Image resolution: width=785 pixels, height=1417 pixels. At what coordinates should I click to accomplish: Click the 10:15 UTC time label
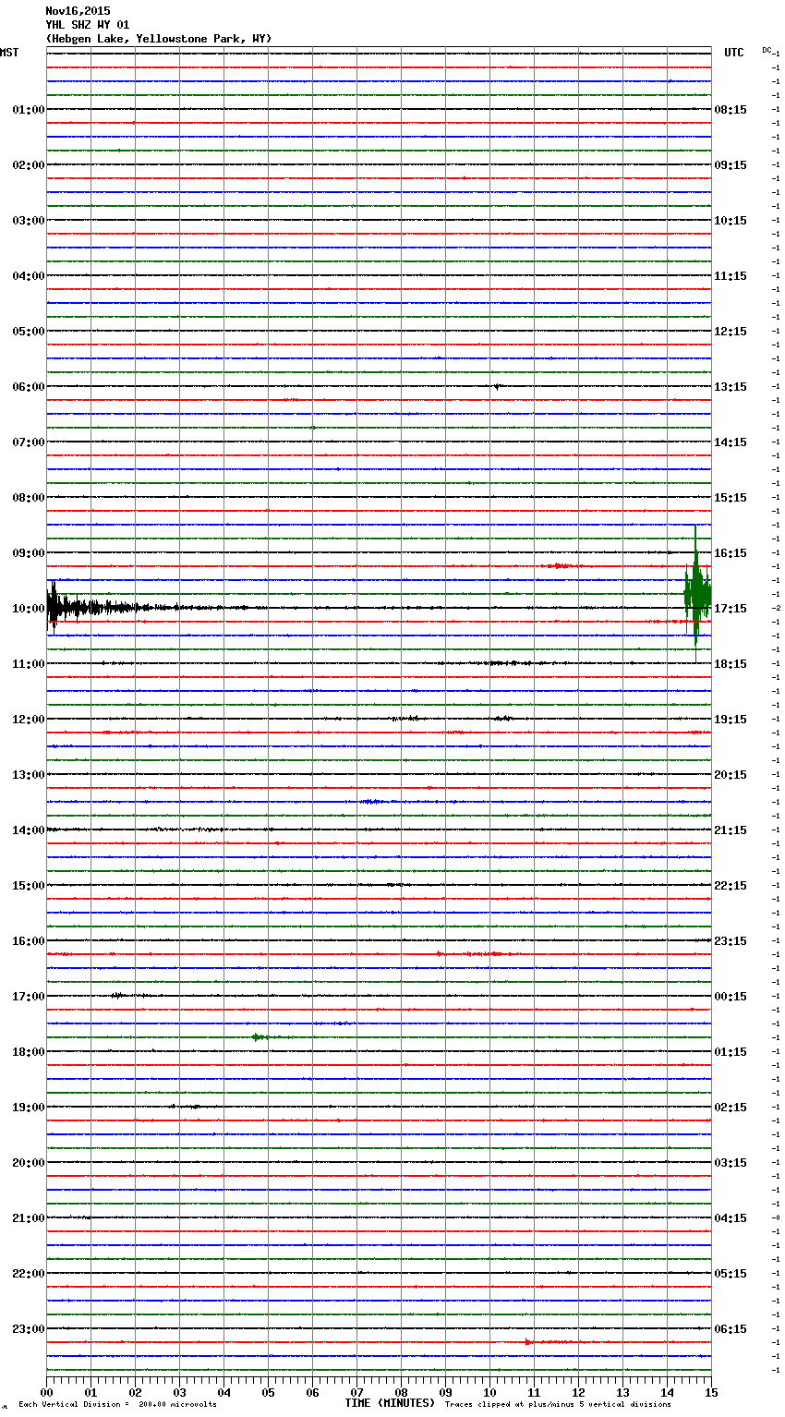pos(731,221)
